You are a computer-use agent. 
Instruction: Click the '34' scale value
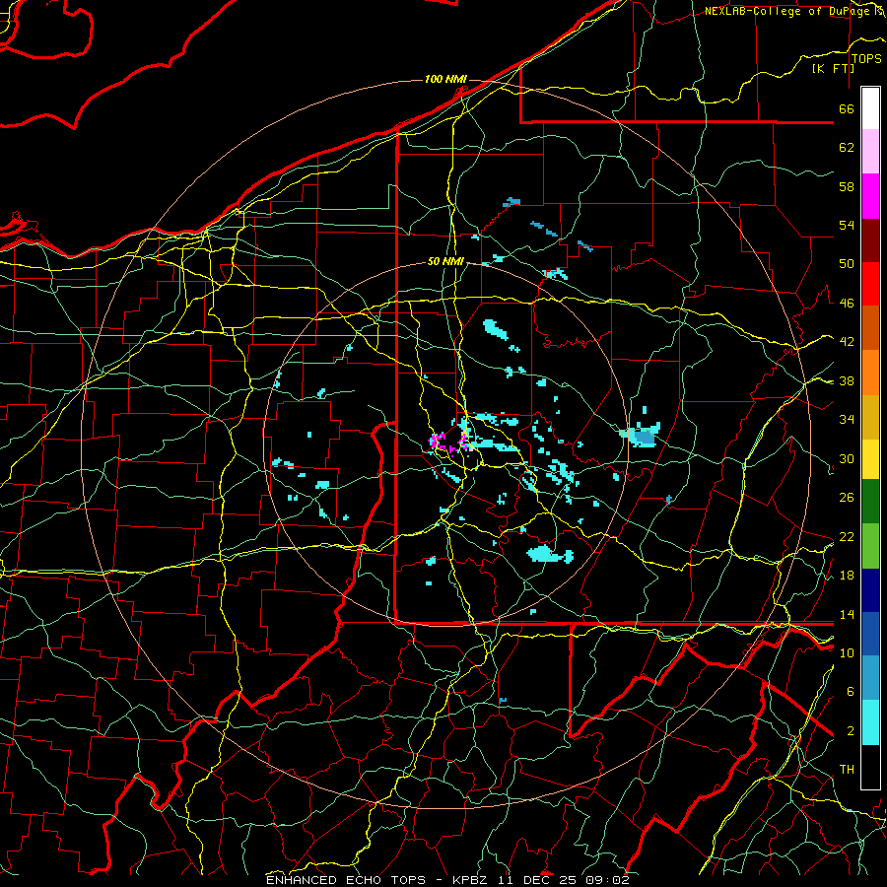coord(847,420)
